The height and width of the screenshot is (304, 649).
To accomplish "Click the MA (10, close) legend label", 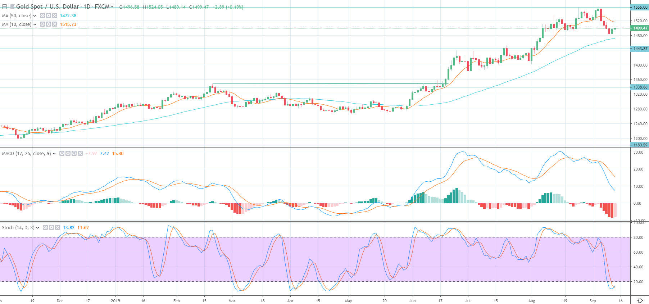I will pyautogui.click(x=17, y=24).
